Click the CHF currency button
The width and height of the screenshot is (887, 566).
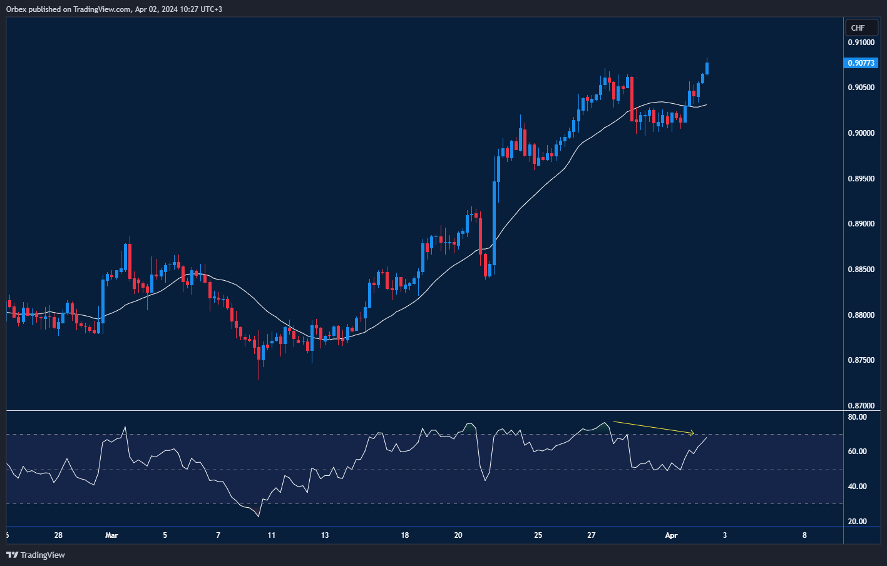click(861, 28)
